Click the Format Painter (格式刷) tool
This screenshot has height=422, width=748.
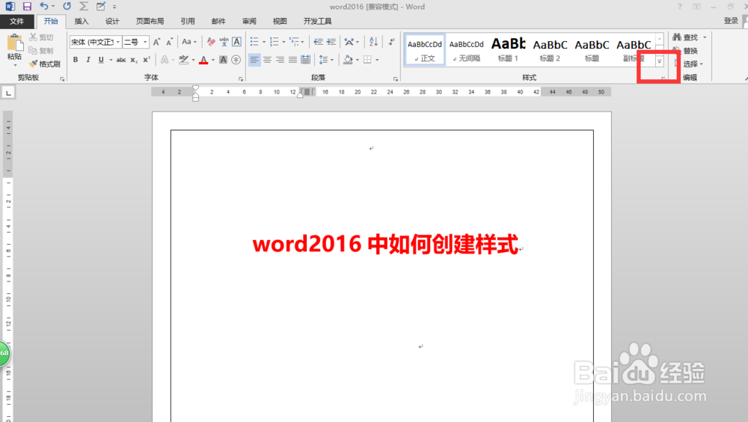click(x=44, y=64)
